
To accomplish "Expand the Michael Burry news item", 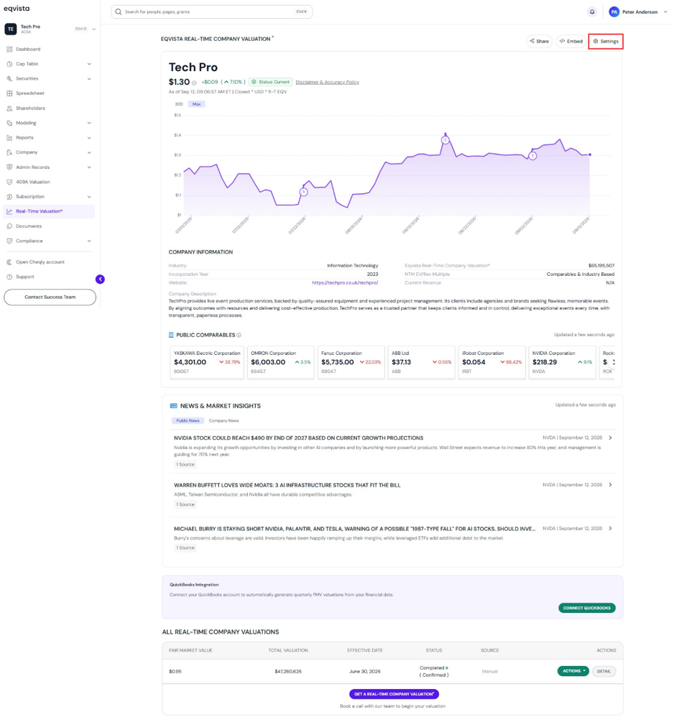I will 611,529.
